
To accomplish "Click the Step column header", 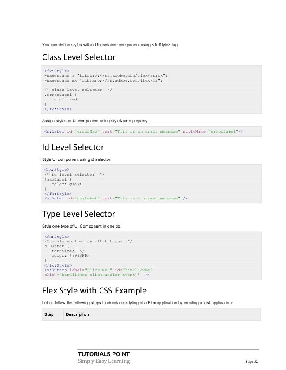I will pos(49,314).
